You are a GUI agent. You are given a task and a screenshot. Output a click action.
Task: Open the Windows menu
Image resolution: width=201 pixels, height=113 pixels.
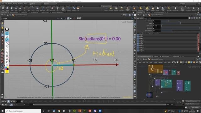tap(20, 4)
